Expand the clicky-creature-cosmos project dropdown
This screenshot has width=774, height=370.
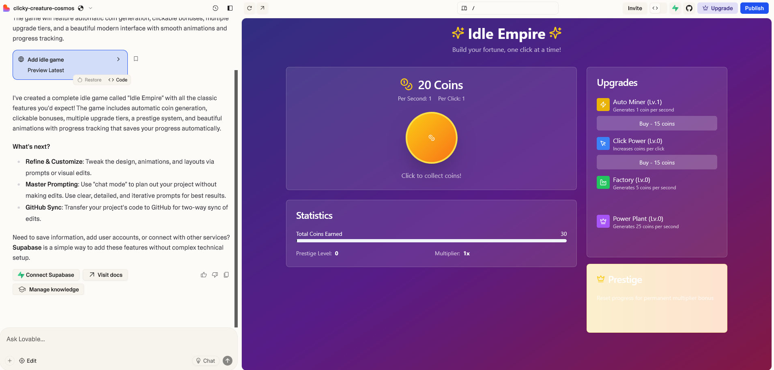(90, 8)
